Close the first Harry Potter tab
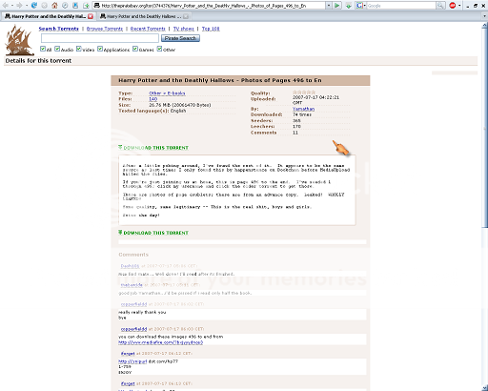Viewport: 488px width, 391px height. coord(91,16)
